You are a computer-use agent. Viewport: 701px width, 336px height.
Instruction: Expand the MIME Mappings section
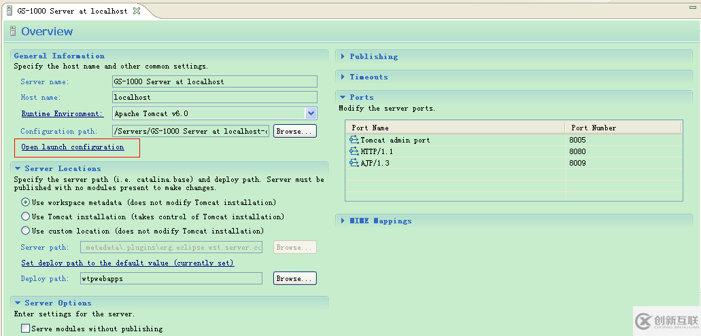[x=343, y=221]
